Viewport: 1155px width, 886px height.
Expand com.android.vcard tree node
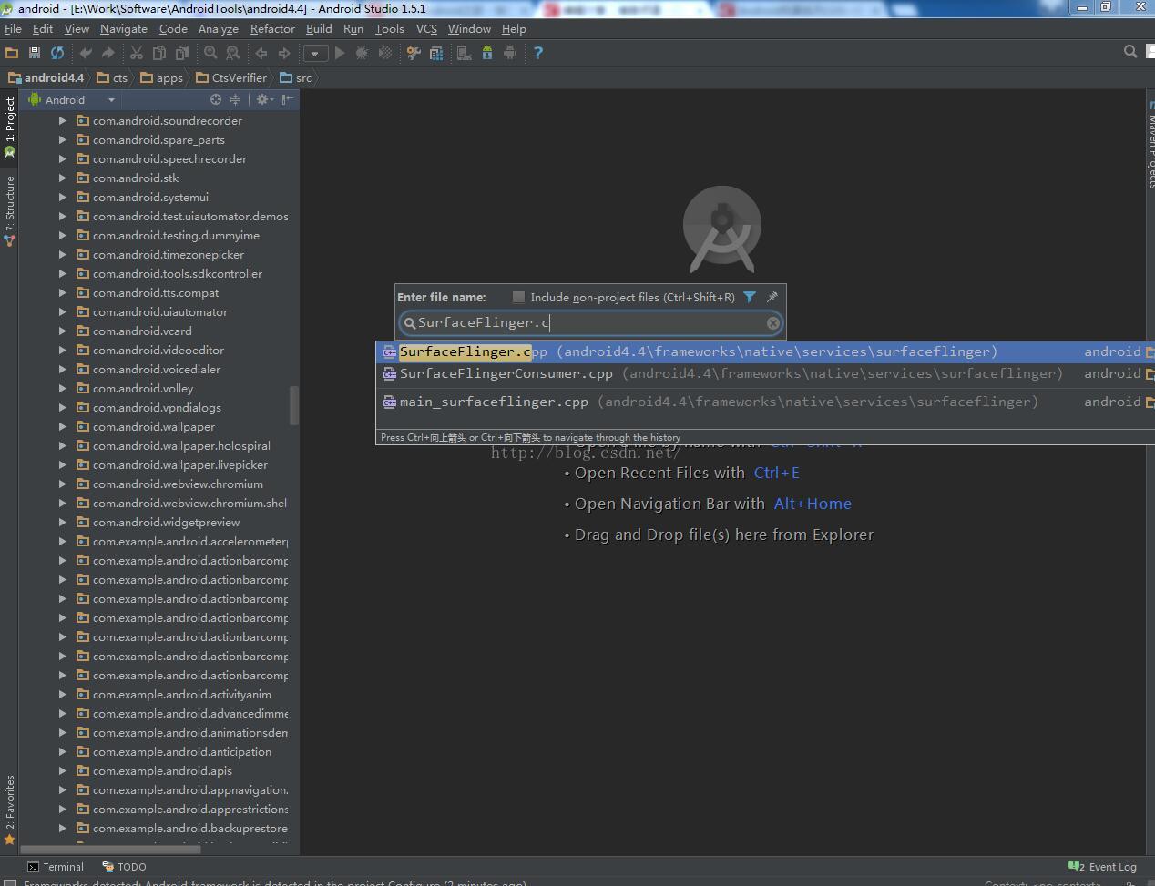tap(62, 331)
